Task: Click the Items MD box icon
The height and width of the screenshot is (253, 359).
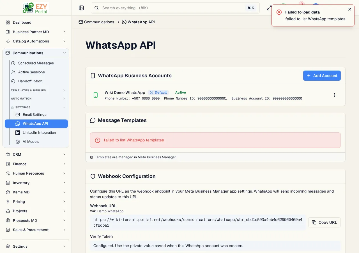Action: coord(8,192)
